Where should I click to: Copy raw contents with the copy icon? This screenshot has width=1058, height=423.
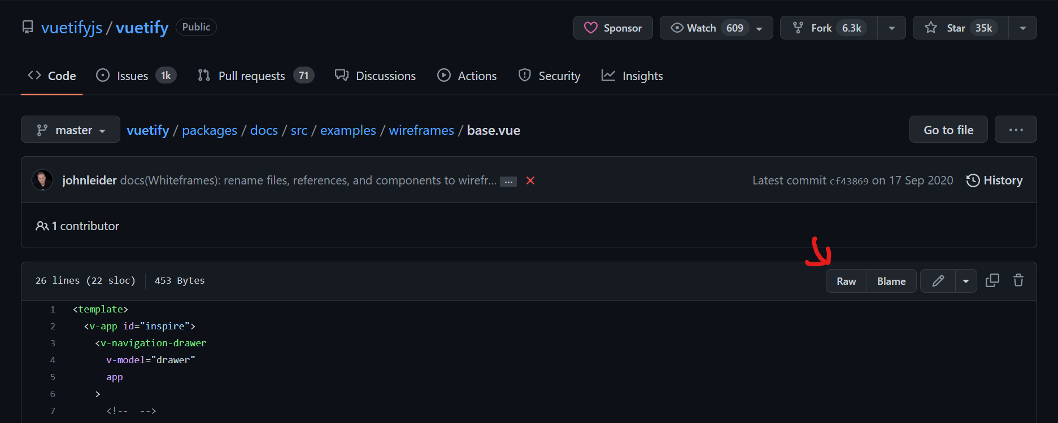coord(992,280)
